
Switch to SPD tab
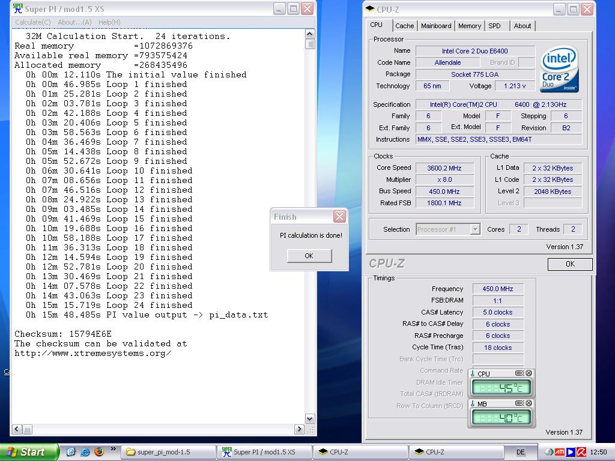tap(495, 26)
